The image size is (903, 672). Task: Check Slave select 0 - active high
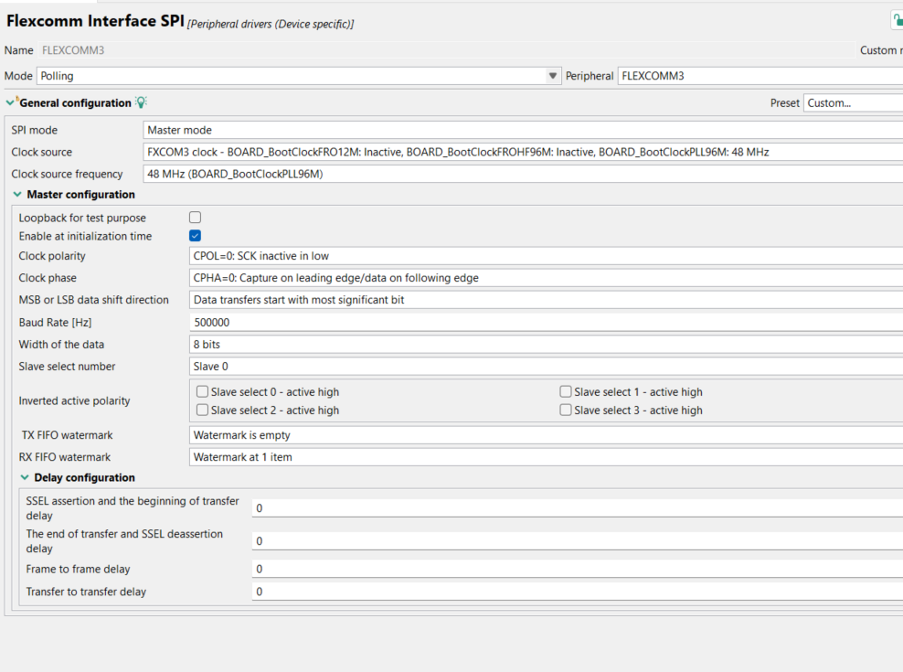(x=202, y=391)
